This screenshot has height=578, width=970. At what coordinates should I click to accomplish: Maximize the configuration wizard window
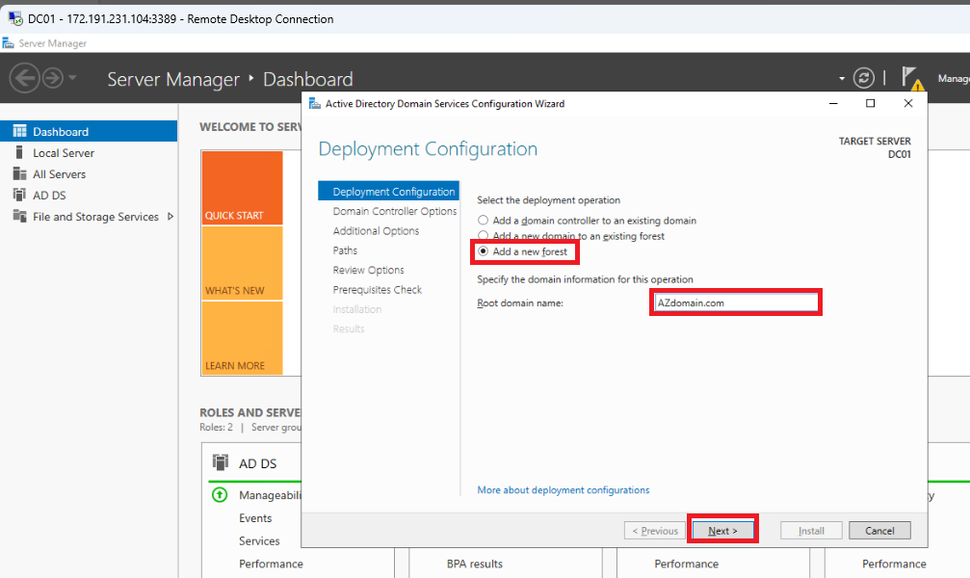pos(871,103)
